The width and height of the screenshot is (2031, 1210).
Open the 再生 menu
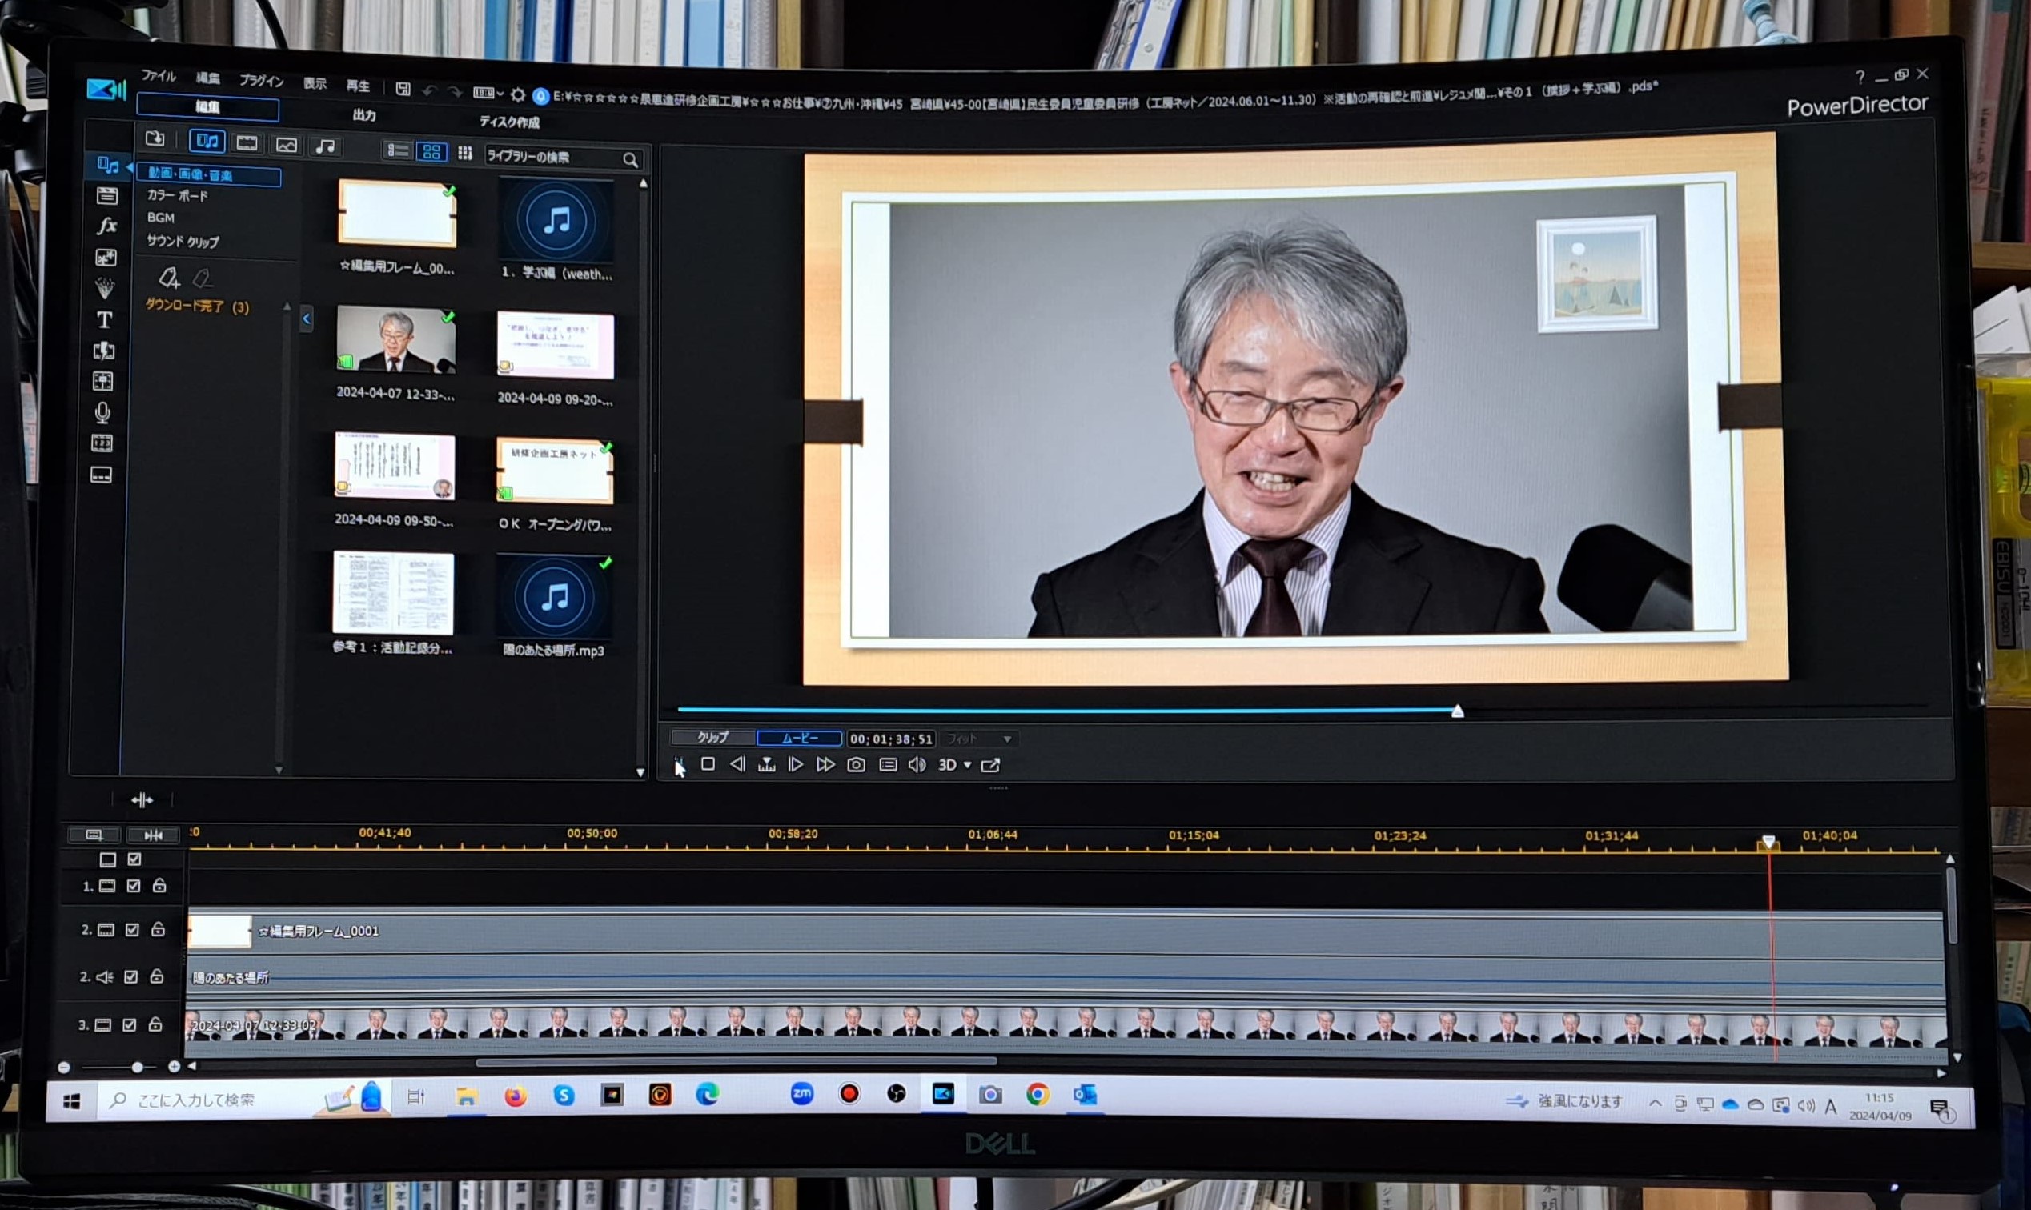point(357,86)
